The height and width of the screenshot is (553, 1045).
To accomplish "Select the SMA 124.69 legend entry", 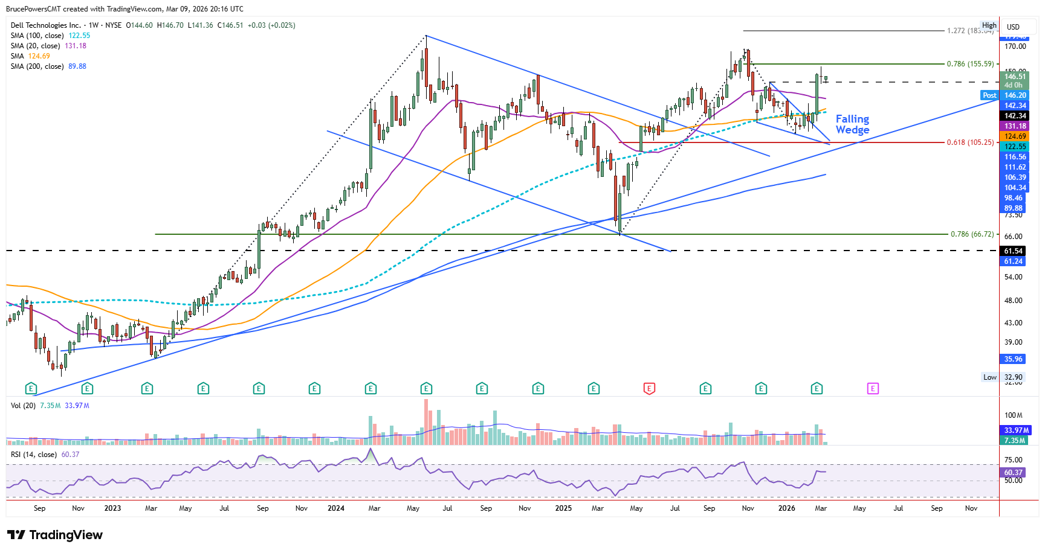I will pyautogui.click(x=30, y=56).
